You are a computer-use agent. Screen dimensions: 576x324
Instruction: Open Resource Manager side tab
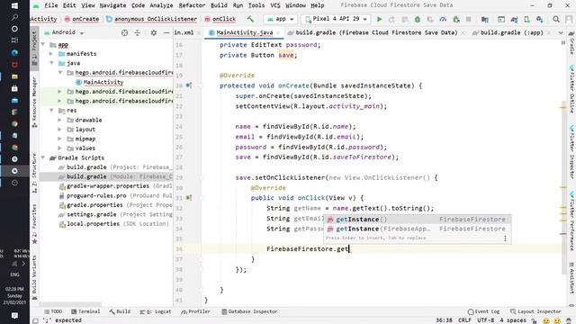point(34,102)
